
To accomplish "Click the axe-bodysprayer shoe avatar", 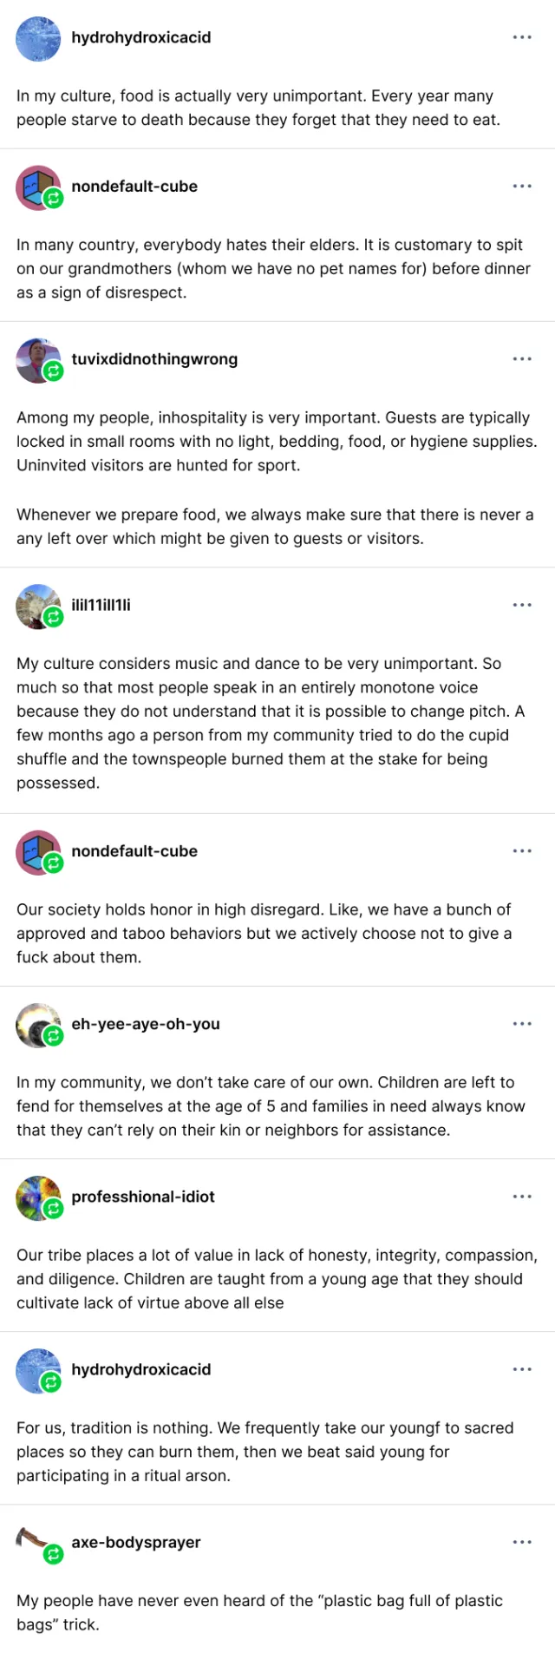I will coord(35,1538).
